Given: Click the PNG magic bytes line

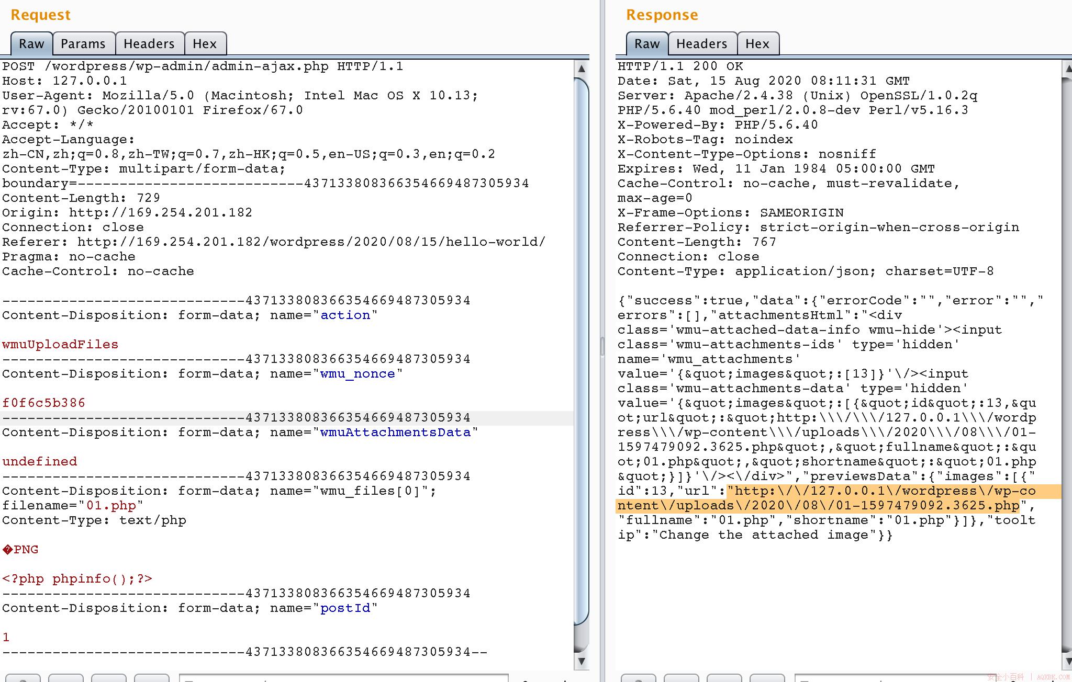Looking at the screenshot, I should [20, 550].
